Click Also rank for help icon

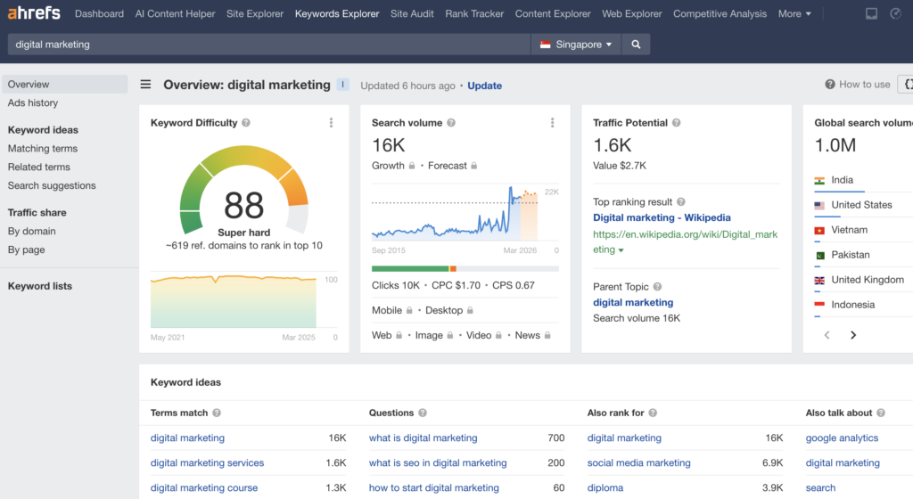pos(653,413)
